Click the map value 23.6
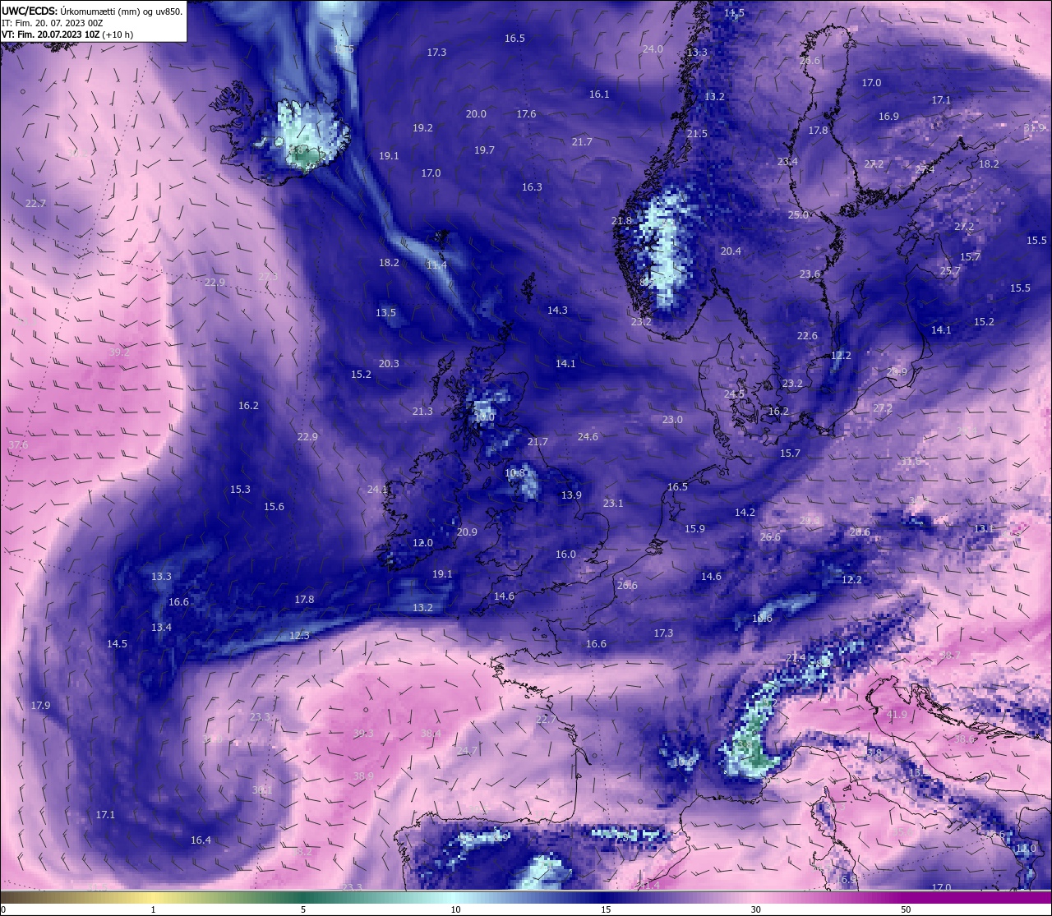Screen dimensions: 1052x916 coord(810,274)
